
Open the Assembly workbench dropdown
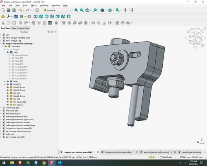(58, 10)
